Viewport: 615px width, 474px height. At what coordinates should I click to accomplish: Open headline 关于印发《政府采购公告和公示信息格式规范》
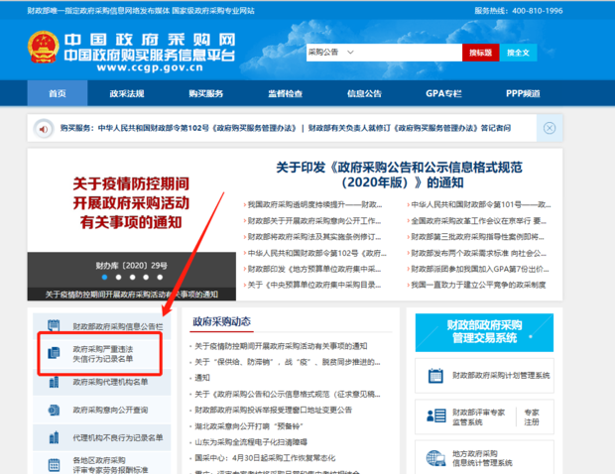(x=399, y=175)
